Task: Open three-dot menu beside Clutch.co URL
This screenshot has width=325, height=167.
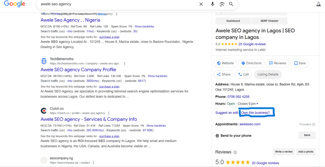Action: click(109, 113)
